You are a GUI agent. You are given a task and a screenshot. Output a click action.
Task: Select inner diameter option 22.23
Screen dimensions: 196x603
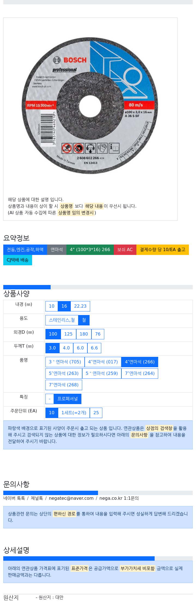[x=80, y=306]
